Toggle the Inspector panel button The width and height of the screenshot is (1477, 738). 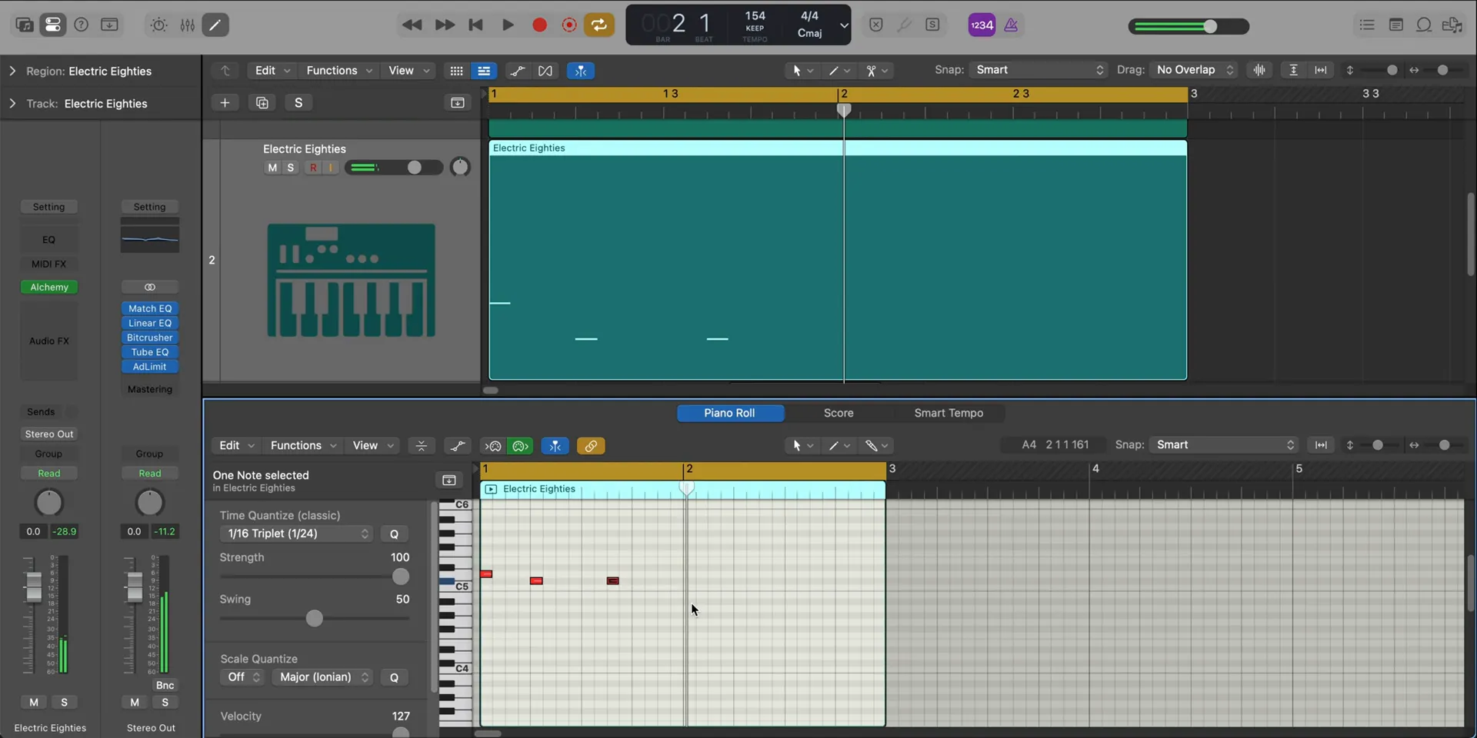click(53, 25)
